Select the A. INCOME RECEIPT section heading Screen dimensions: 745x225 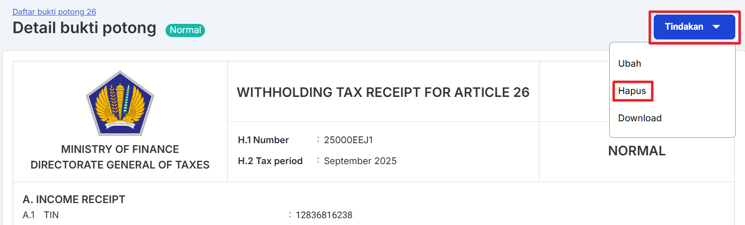click(74, 199)
